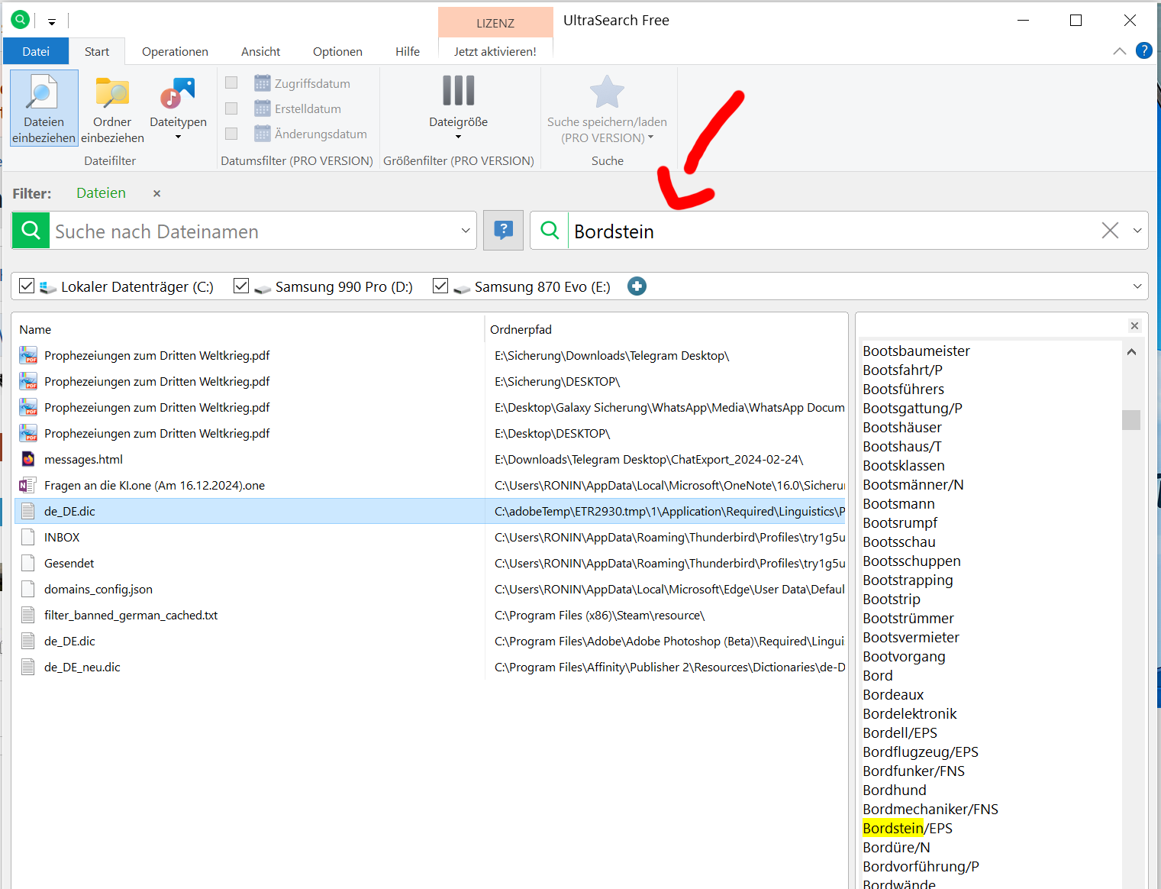Click the highlighted Bordstein/EPS preview line
The height and width of the screenshot is (889, 1161).
[908, 828]
